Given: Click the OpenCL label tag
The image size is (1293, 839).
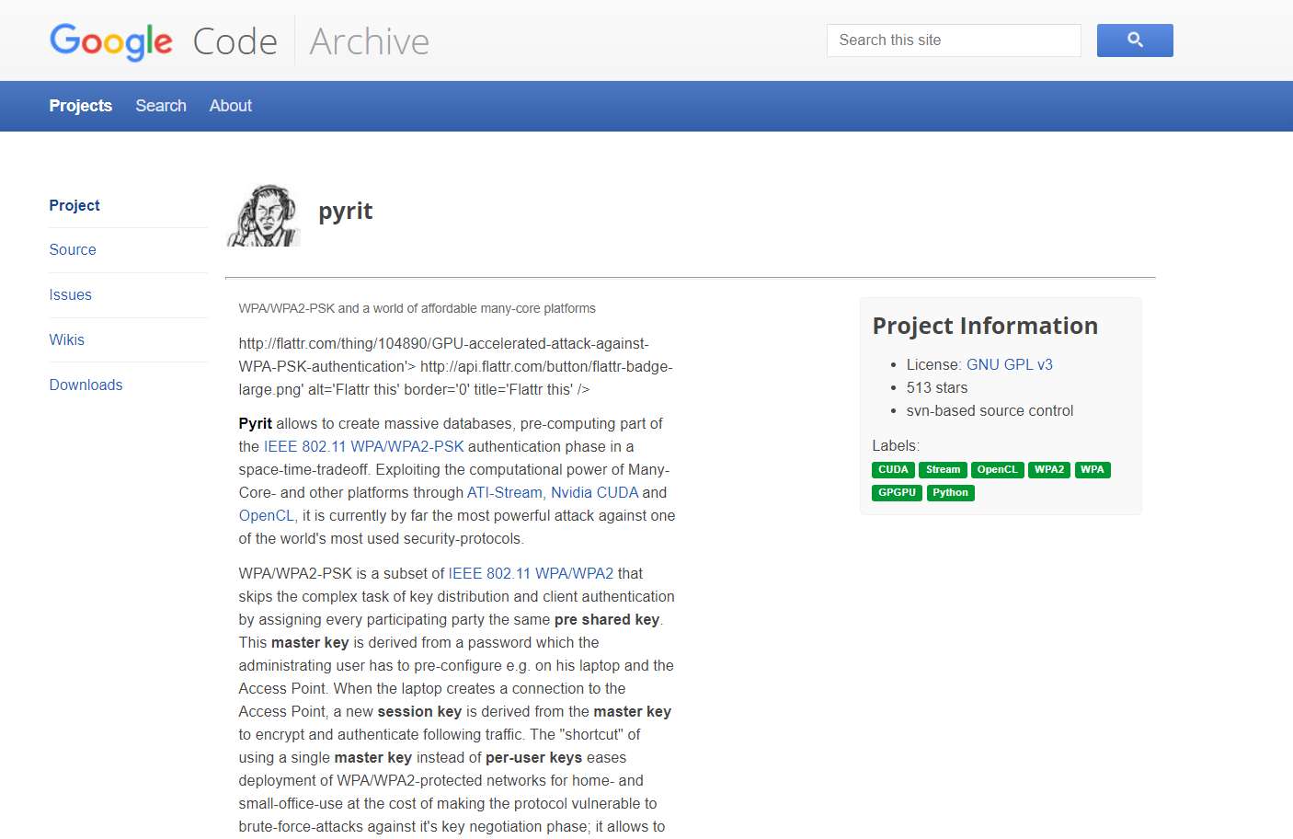Looking at the screenshot, I should tap(997, 470).
